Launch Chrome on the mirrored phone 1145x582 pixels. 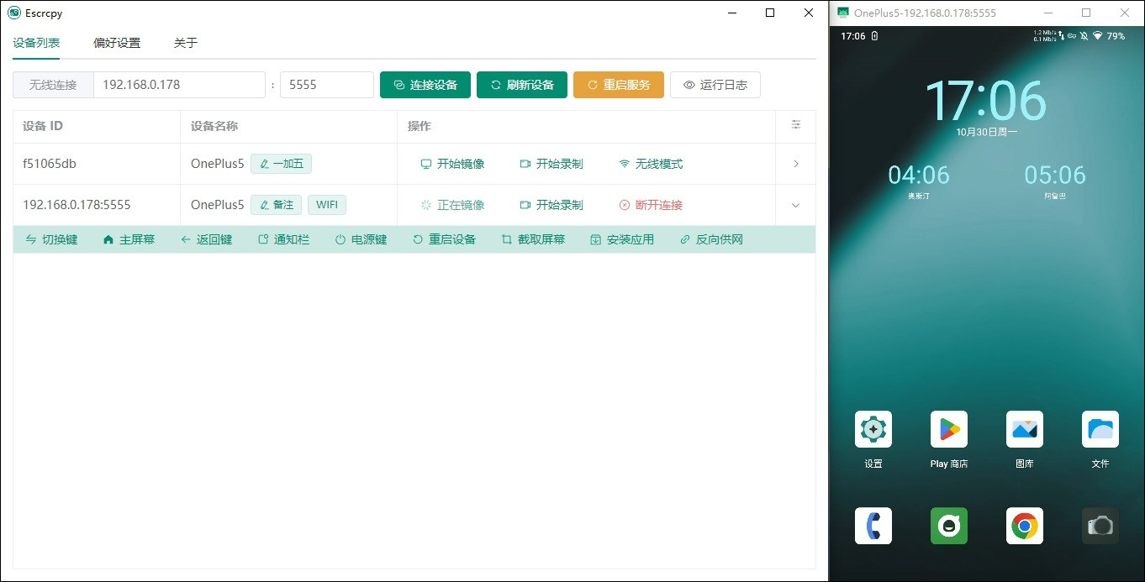click(x=1024, y=526)
